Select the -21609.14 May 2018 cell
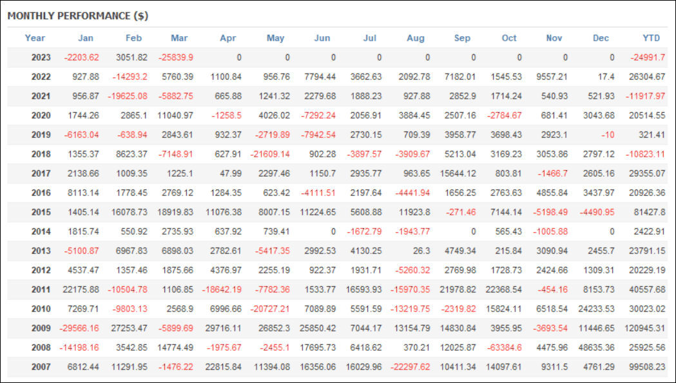The image size is (676, 383). (x=270, y=154)
